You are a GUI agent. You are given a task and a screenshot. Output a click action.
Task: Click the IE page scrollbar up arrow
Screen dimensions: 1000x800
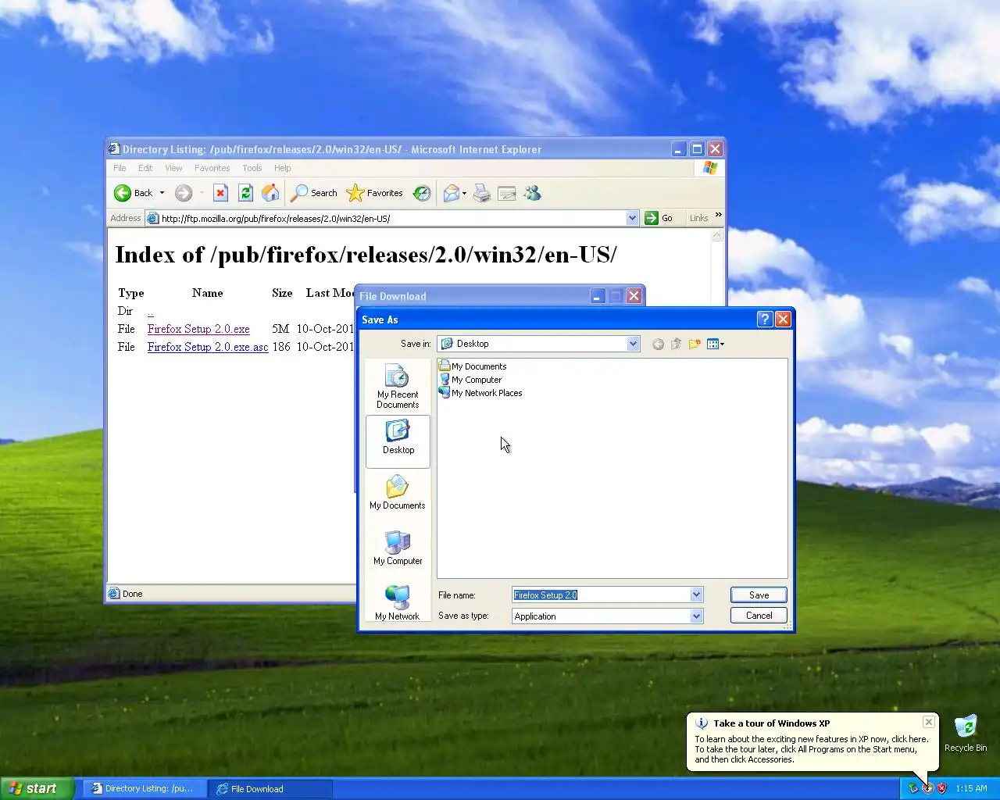click(x=717, y=235)
